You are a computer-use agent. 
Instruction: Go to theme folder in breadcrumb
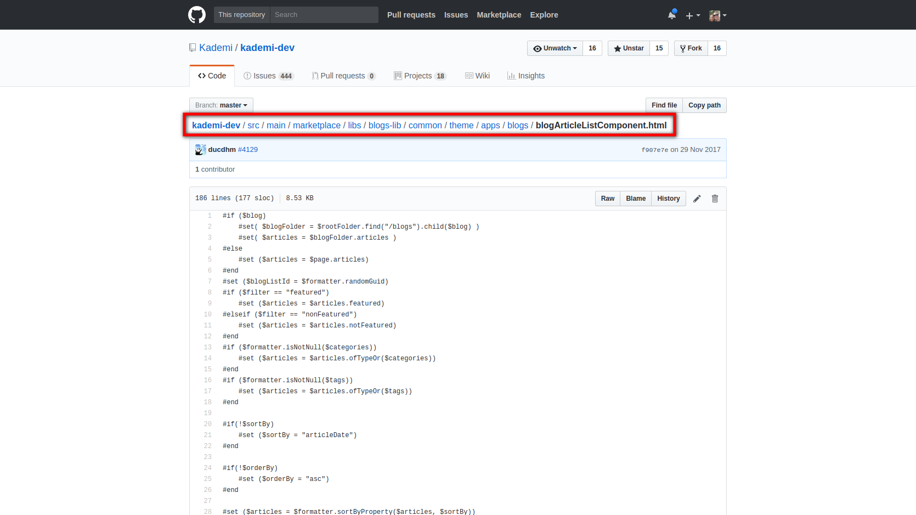(x=461, y=126)
